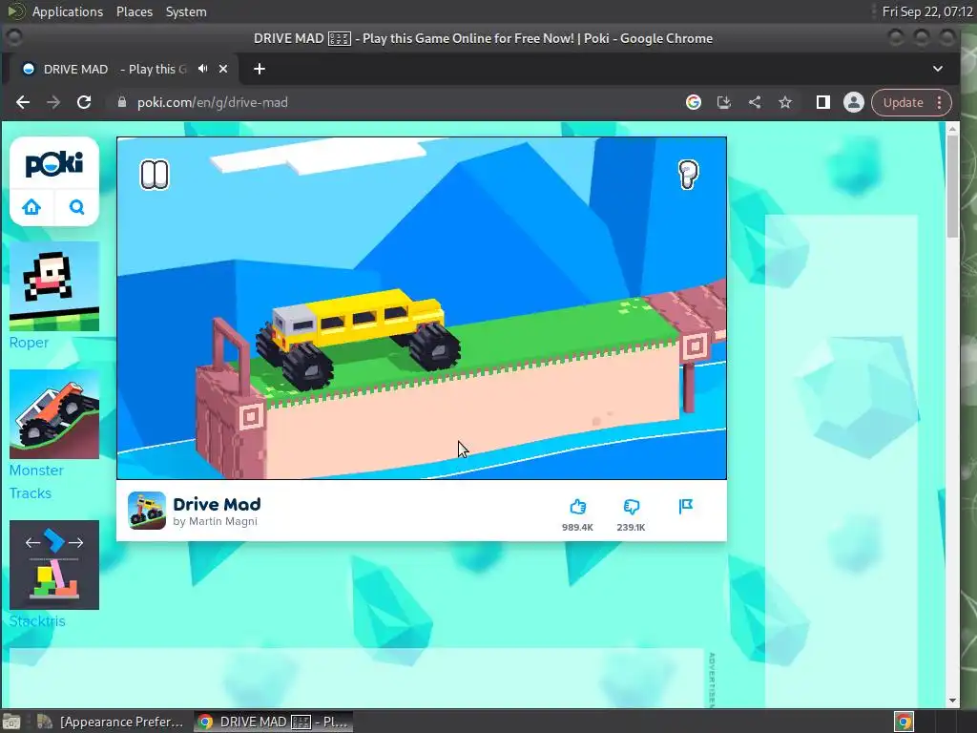Open a new Chrome tab
The image size is (977, 733).
[260, 69]
